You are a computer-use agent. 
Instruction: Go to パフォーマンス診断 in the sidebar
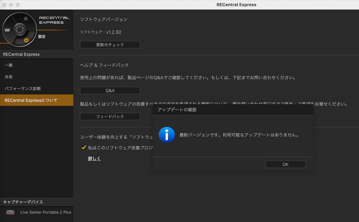[x=23, y=89]
